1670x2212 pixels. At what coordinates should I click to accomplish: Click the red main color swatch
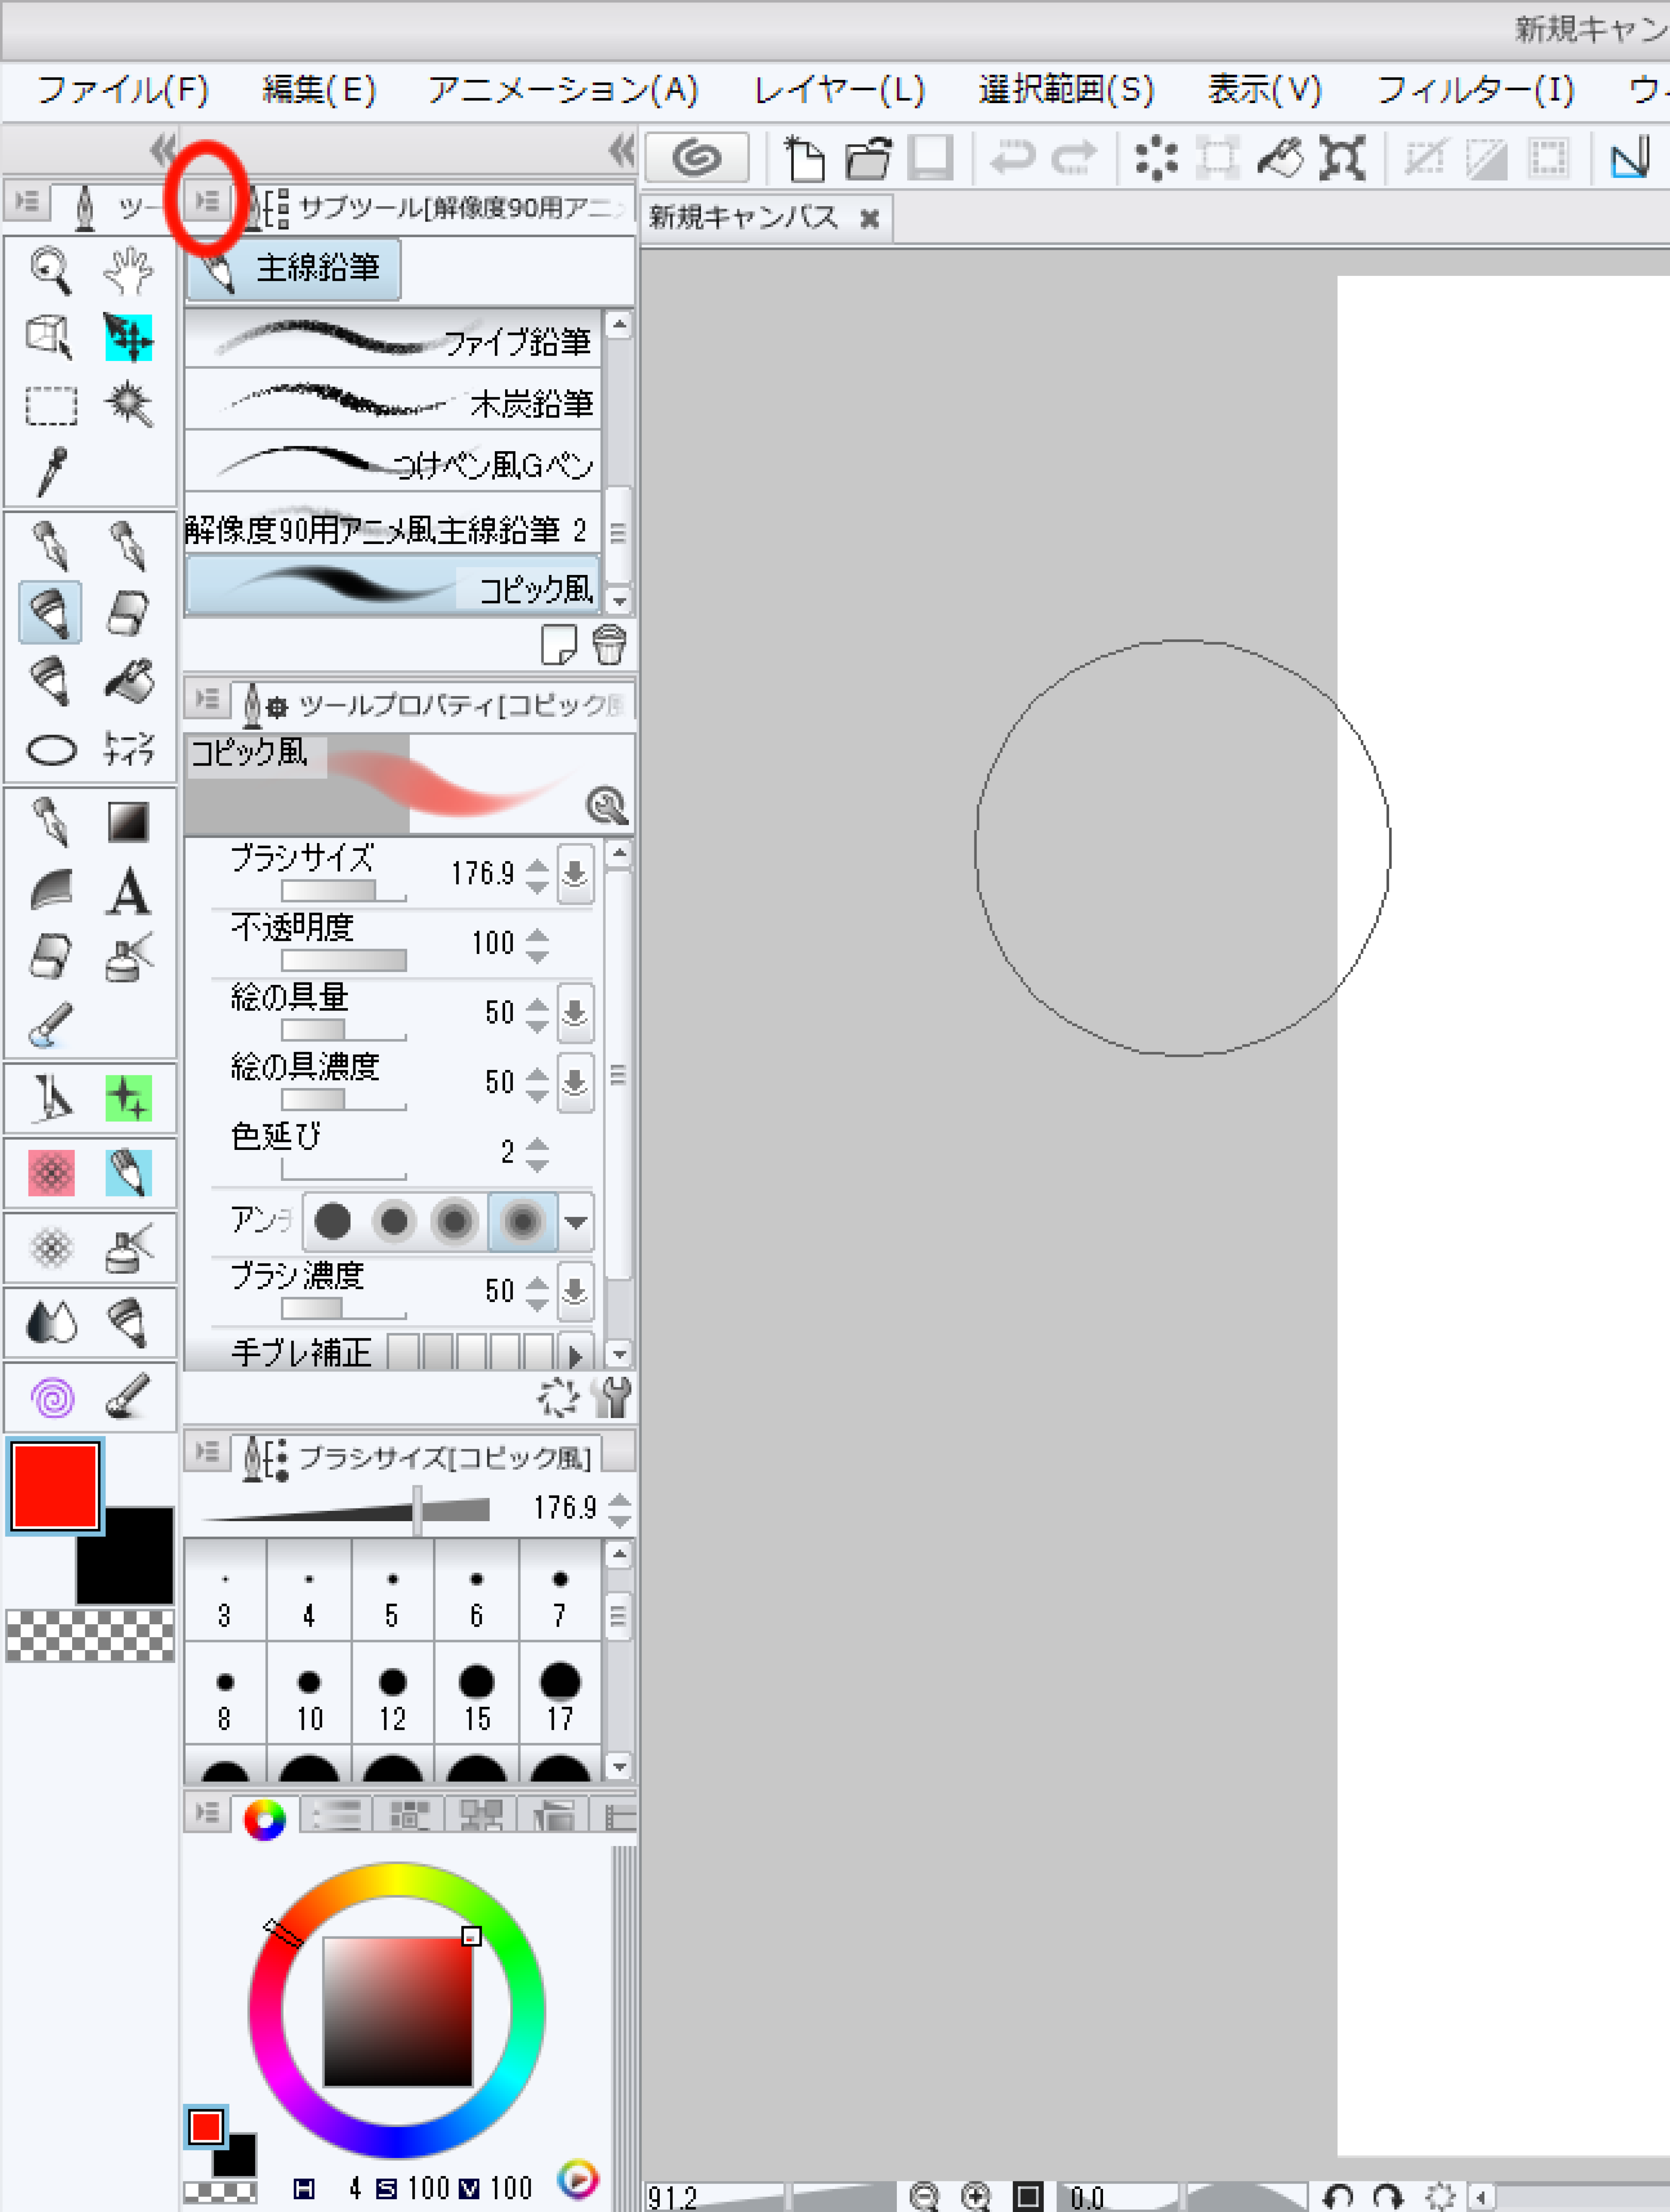point(55,1486)
